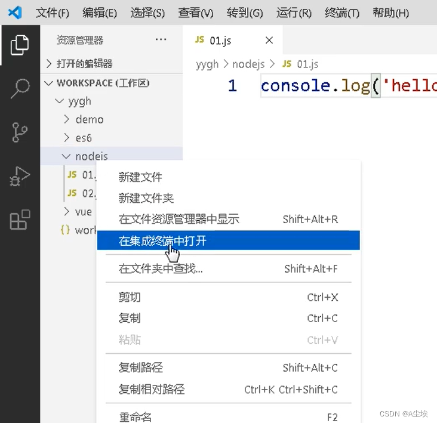This screenshot has height=423, width=437.
Task: Open the Explorer activity bar icon
Action: [20, 45]
